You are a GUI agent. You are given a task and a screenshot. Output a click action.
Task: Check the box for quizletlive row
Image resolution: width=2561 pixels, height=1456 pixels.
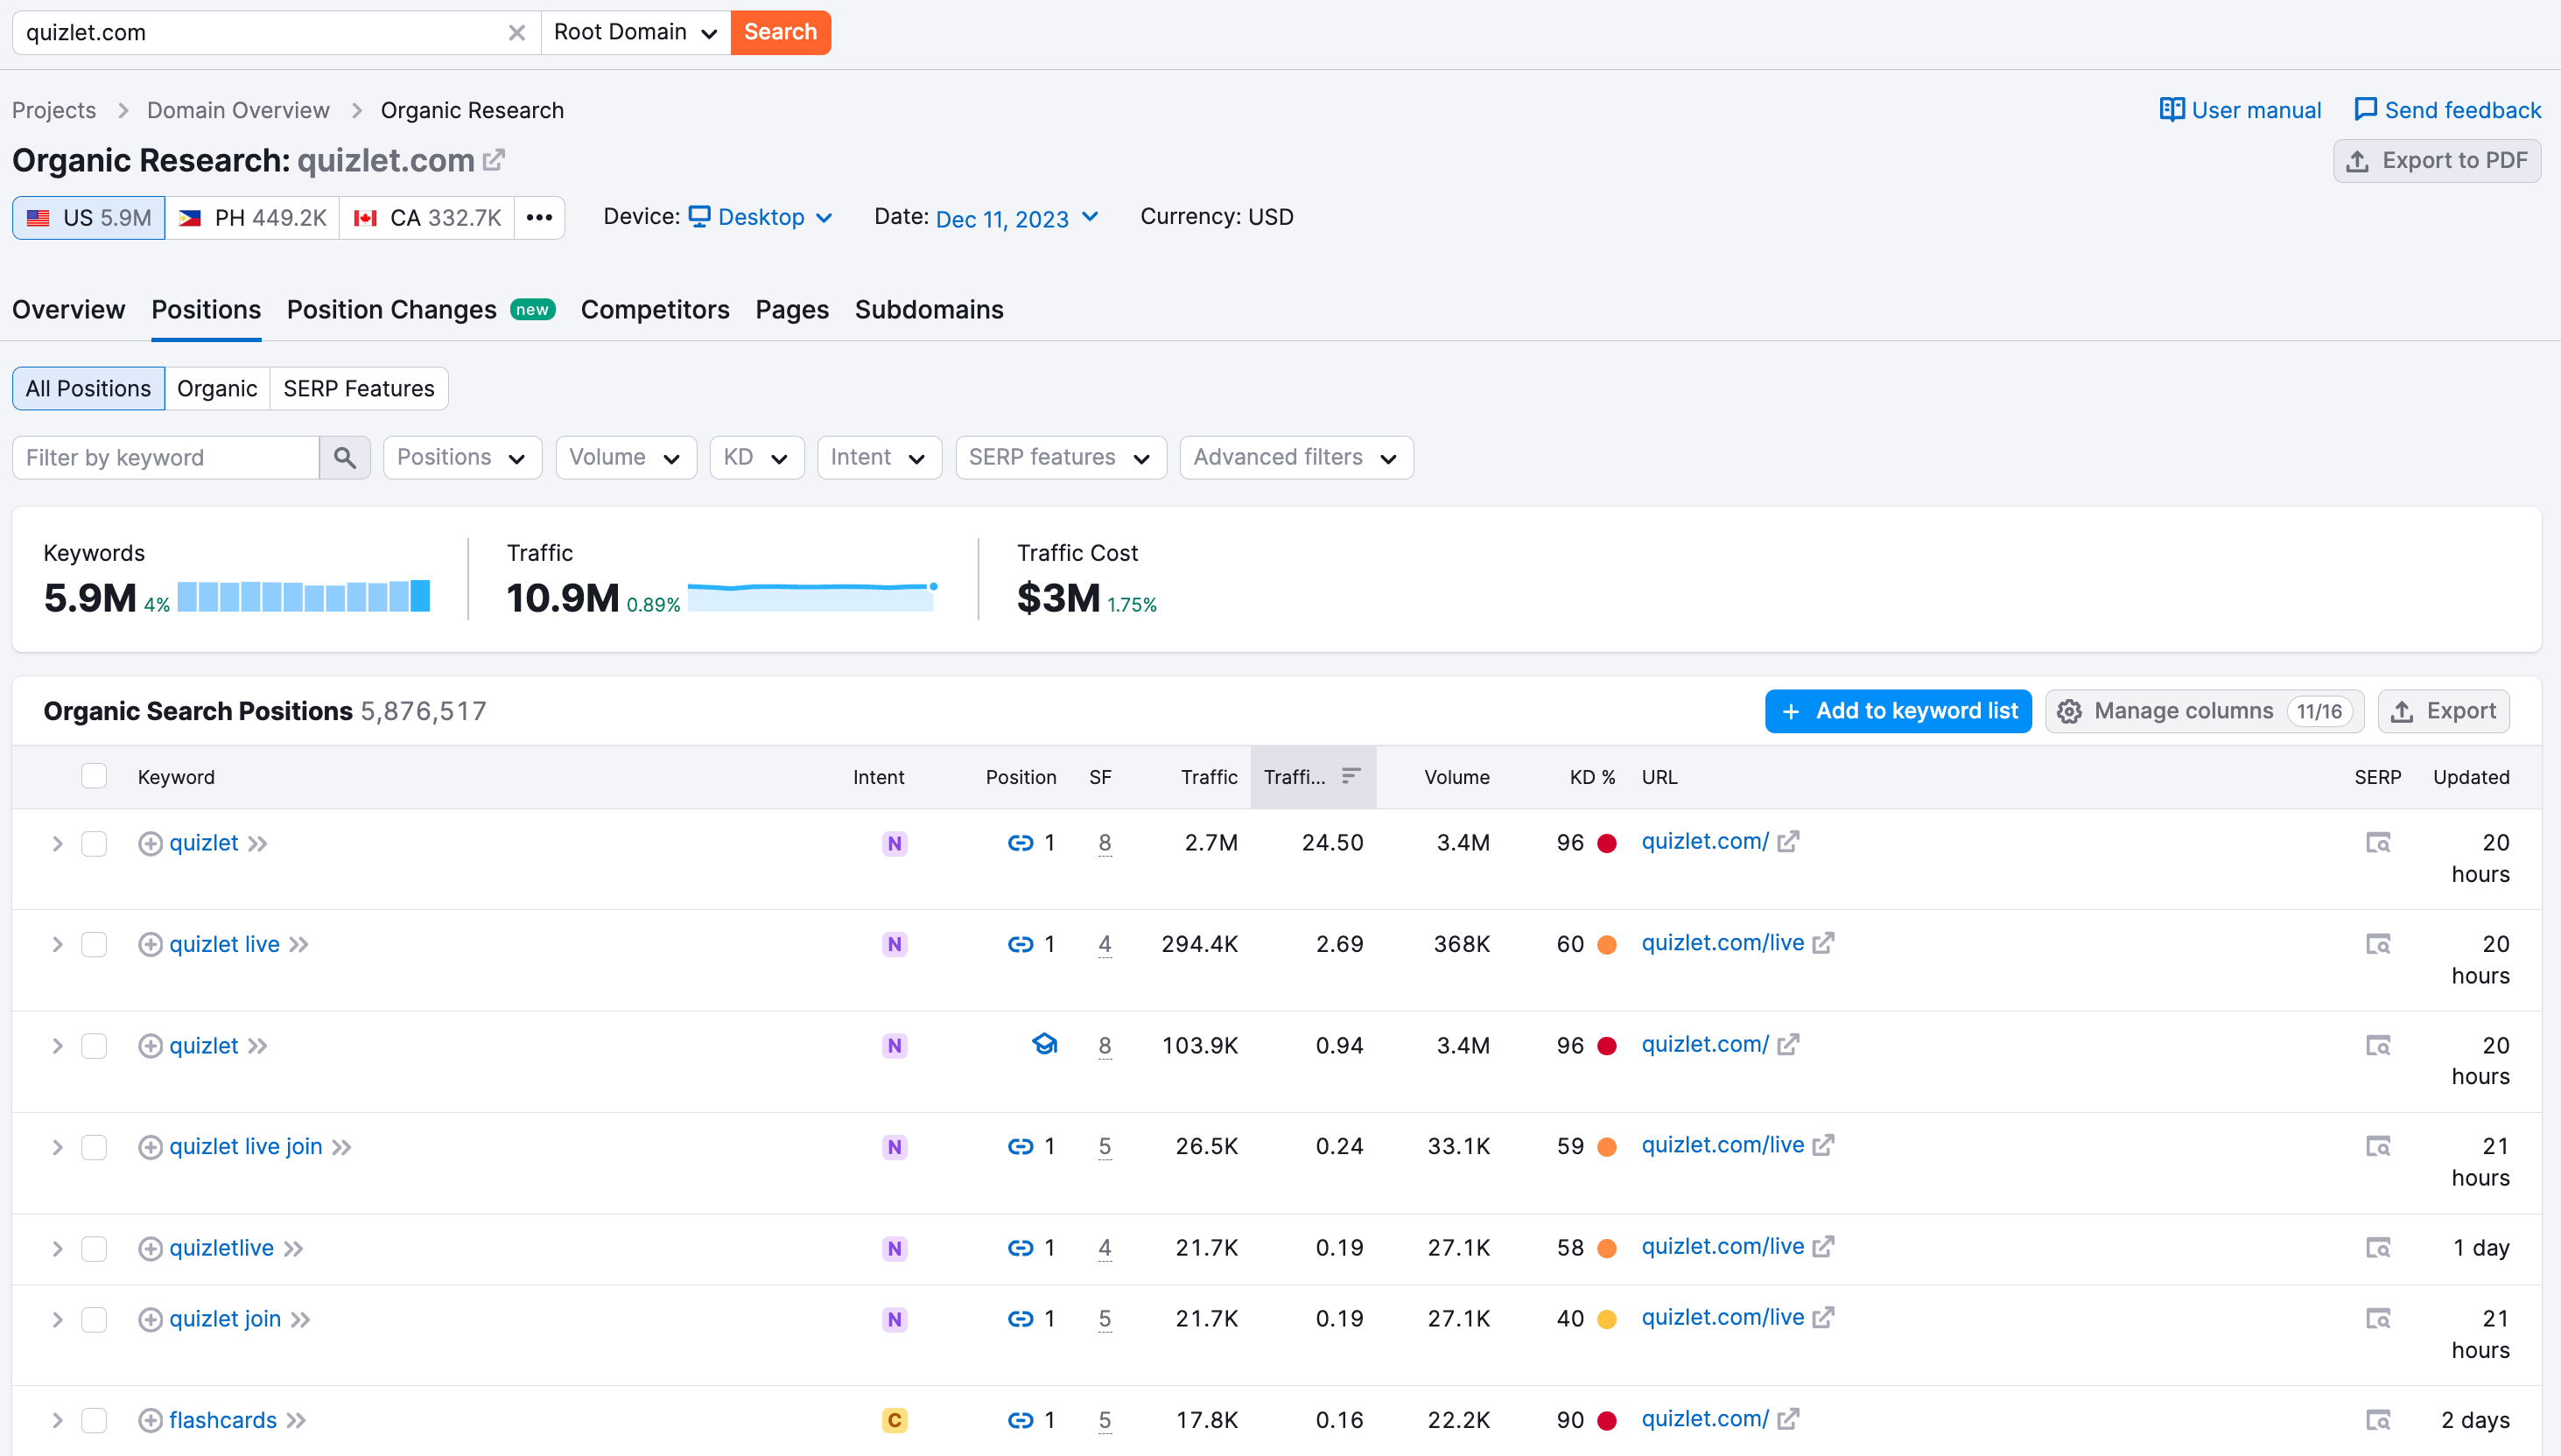click(x=94, y=1249)
